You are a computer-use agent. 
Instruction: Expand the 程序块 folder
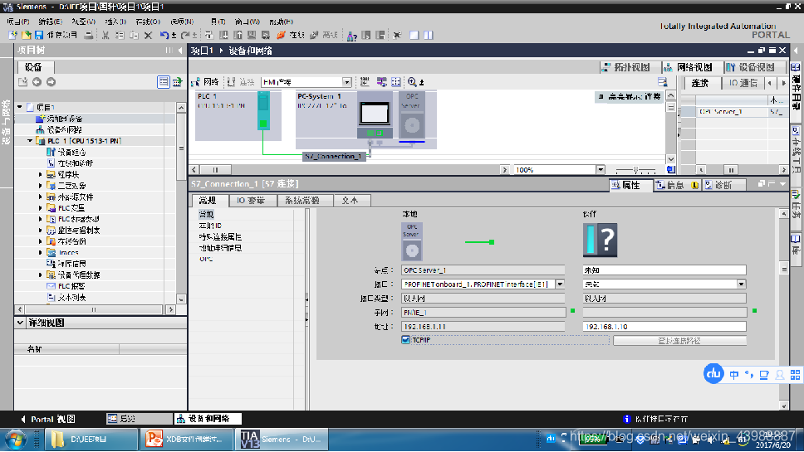click(40, 174)
